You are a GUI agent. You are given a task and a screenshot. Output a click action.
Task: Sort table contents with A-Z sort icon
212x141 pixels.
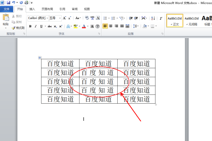tap(153, 18)
